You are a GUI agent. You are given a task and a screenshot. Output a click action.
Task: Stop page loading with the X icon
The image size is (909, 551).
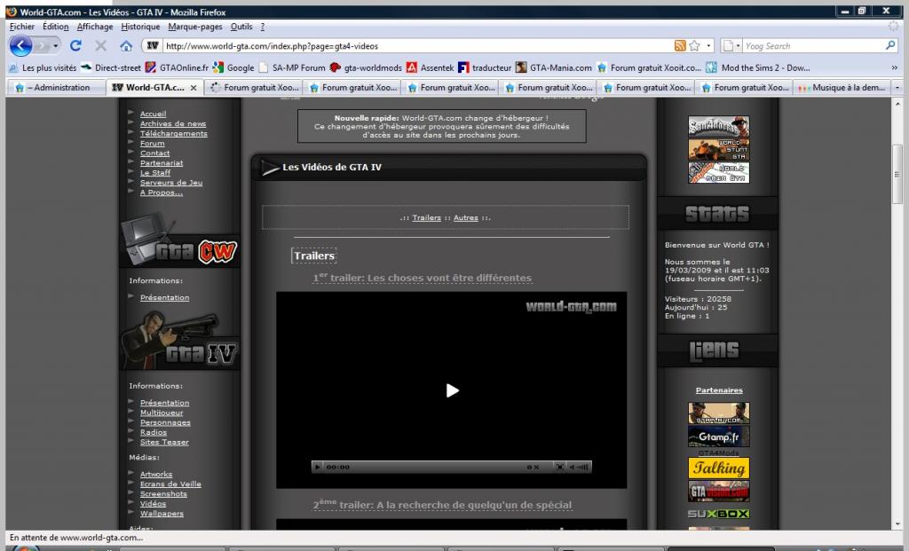click(x=101, y=46)
